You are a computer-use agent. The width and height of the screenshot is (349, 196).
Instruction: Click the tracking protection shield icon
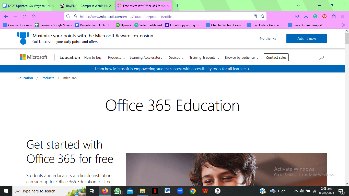[x=68, y=17]
